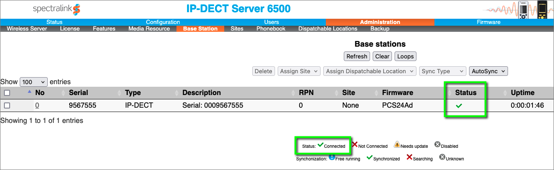The height and width of the screenshot is (170, 554).
Task: Go to Phonebook submenu
Action: [271, 29]
